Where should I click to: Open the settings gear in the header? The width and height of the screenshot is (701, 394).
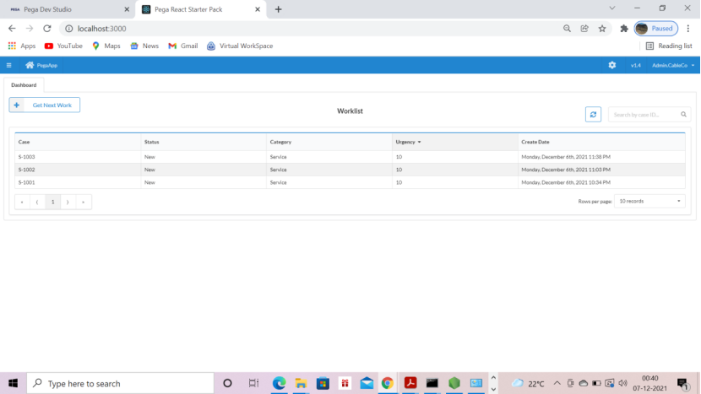point(612,65)
